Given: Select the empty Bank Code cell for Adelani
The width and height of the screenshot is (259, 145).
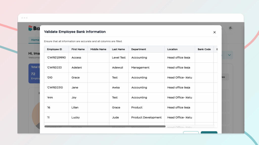Looking at the screenshot, I should [x=204, y=67].
